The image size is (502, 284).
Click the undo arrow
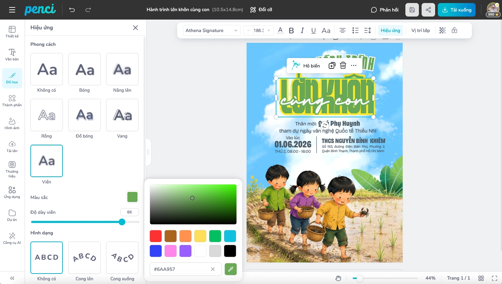72,10
